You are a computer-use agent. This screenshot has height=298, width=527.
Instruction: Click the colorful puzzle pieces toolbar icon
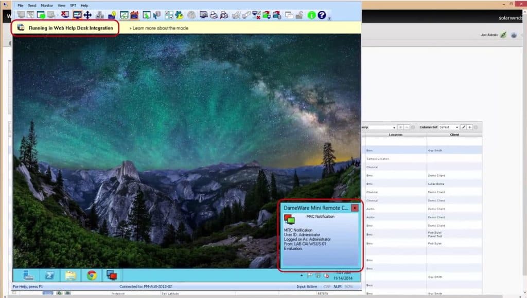click(x=180, y=15)
